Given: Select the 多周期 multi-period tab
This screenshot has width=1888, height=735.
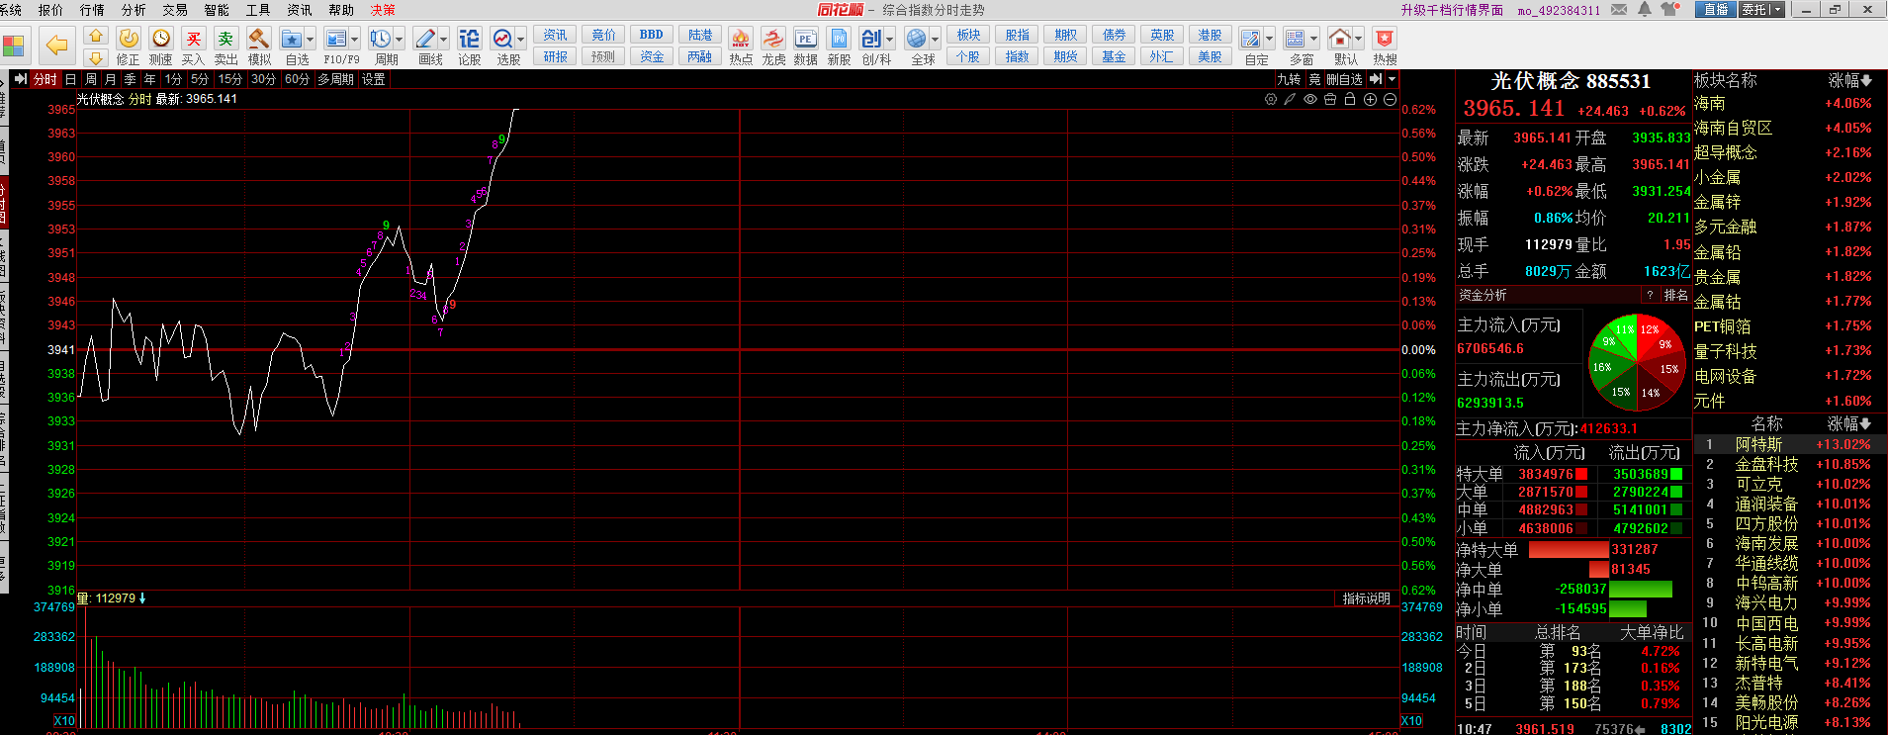Looking at the screenshot, I should point(335,79).
